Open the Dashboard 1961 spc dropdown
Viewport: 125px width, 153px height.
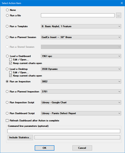point(81,56)
